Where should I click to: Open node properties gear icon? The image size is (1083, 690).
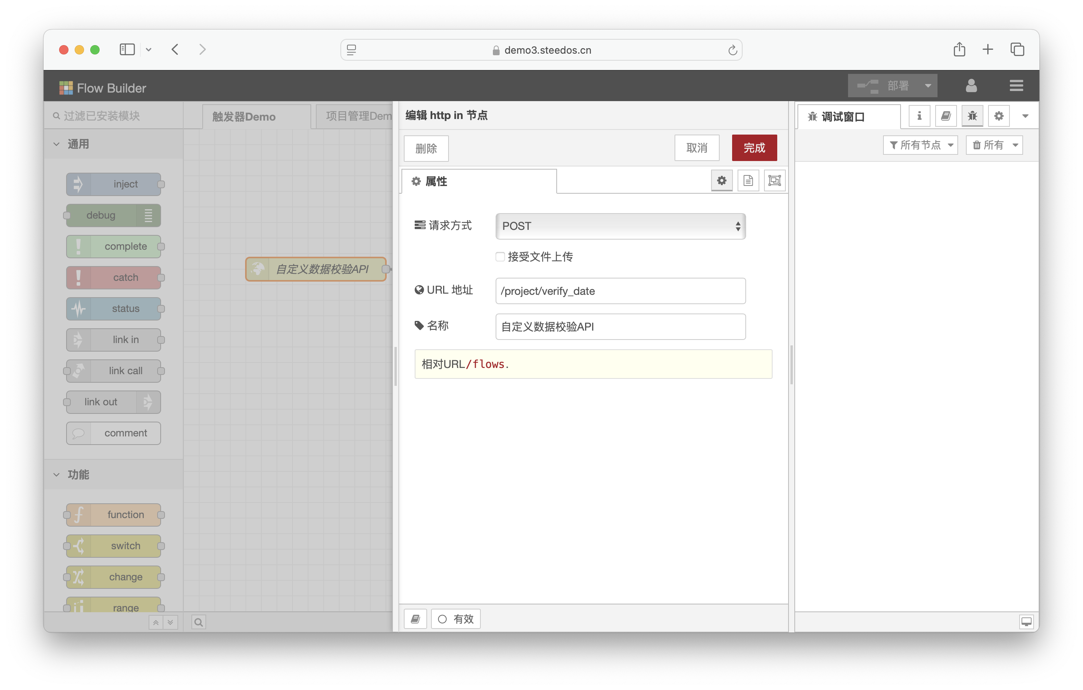click(721, 181)
